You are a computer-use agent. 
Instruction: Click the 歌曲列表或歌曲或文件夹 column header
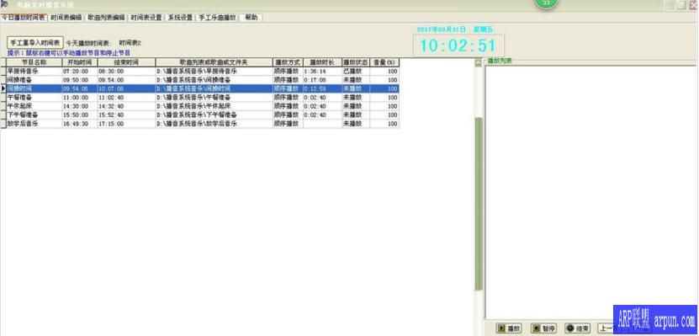[x=214, y=62]
